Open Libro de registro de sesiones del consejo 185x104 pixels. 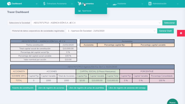click(x=127, y=88)
